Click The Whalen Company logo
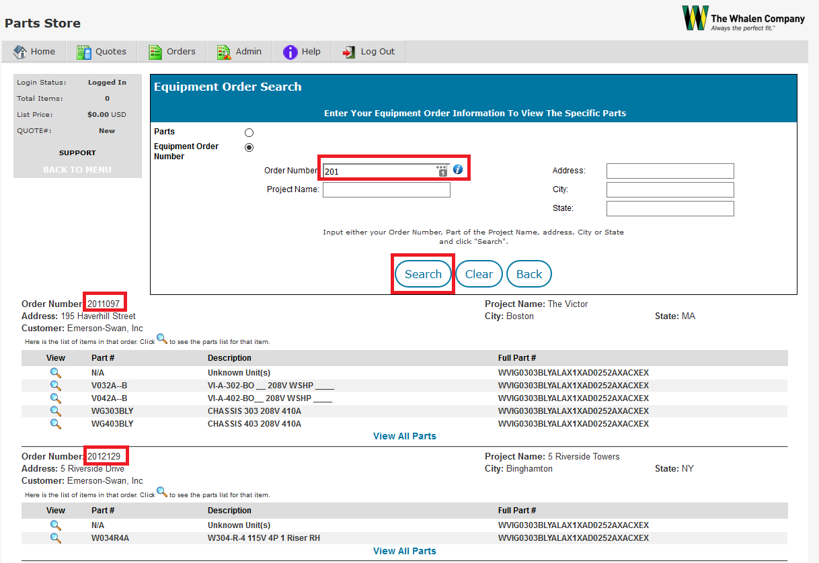Viewport: 819px width, 563px height. pos(744,19)
